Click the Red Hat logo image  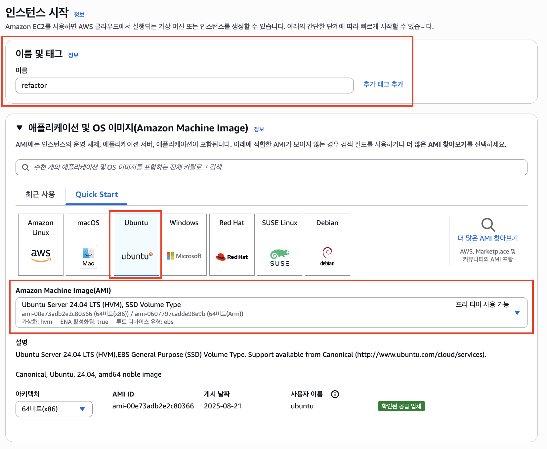click(232, 257)
